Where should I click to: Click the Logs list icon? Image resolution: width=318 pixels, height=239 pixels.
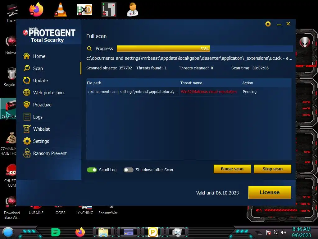[27, 117]
